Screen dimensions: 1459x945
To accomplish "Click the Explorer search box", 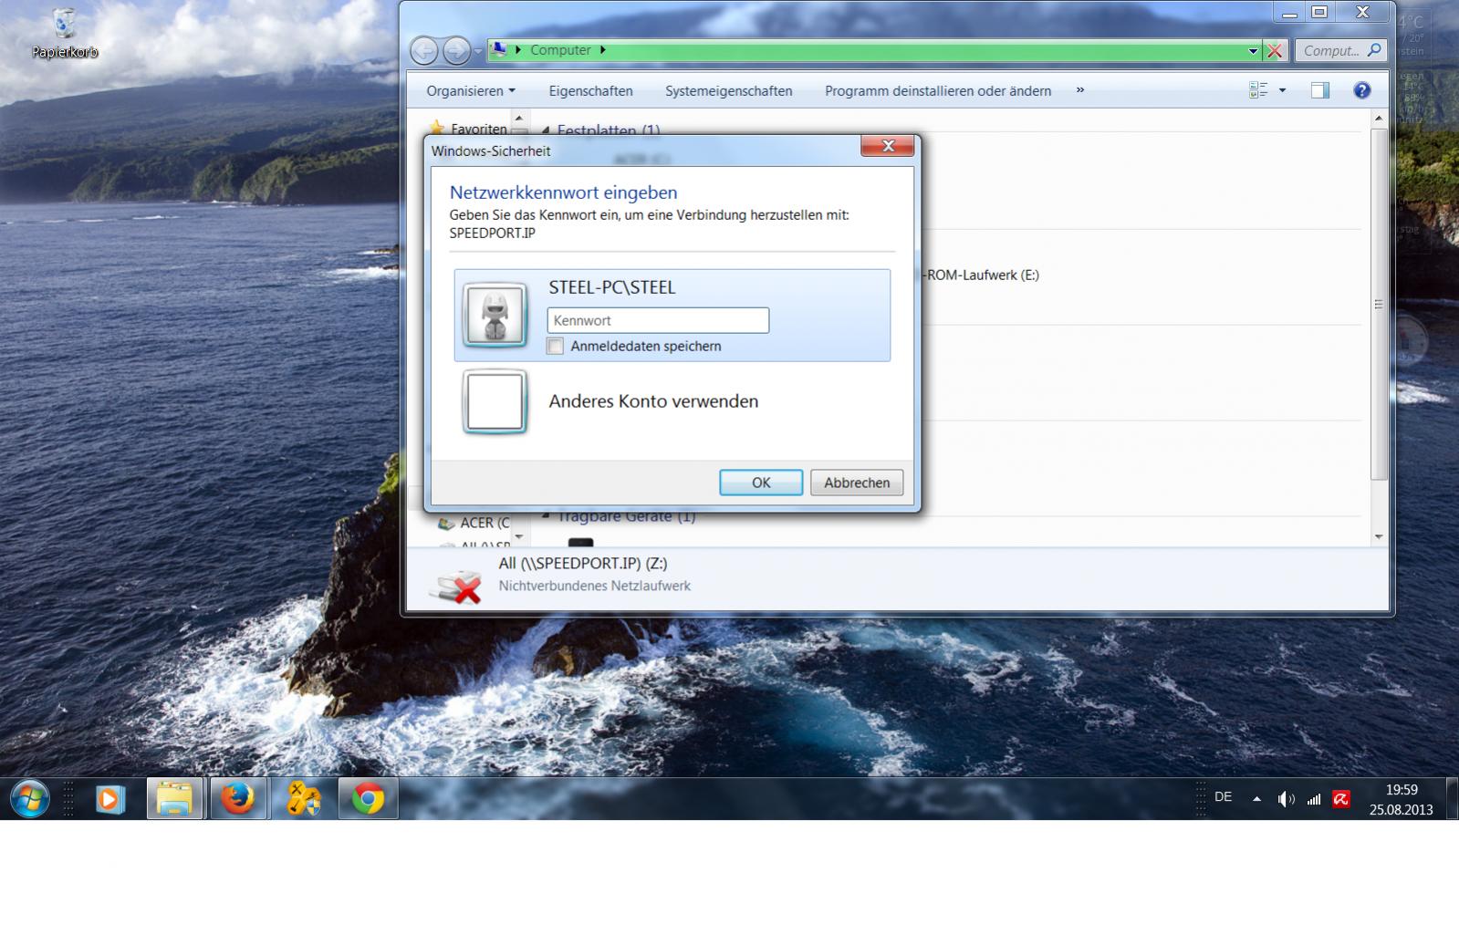I will 1340,51.
